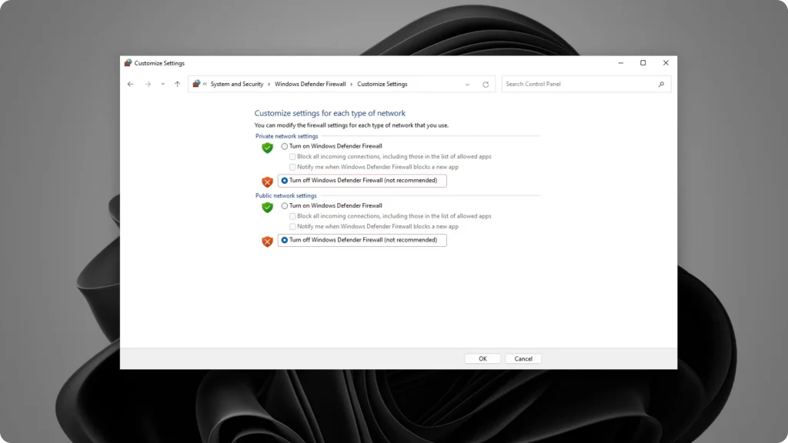Expand chevron after System and Security
788x443 pixels.
[269, 85]
